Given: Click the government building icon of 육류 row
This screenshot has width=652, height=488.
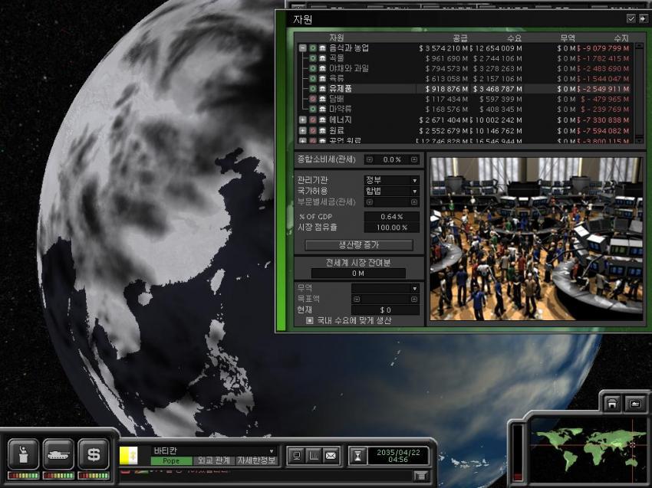Looking at the screenshot, I should pyautogui.click(x=323, y=78).
